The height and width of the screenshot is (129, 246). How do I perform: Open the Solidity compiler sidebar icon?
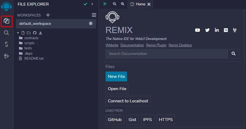pyautogui.click(x=6, y=44)
